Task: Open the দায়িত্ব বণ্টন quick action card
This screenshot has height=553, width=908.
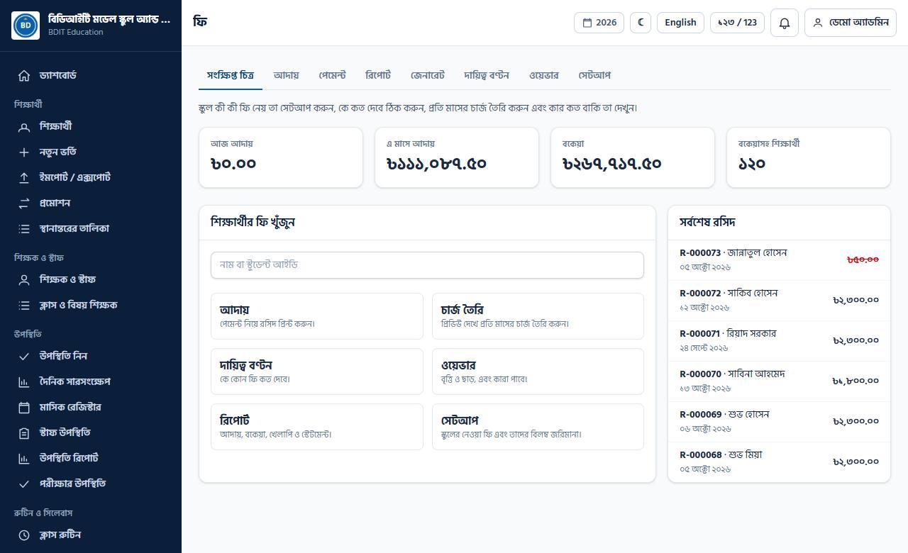Action: (317, 372)
